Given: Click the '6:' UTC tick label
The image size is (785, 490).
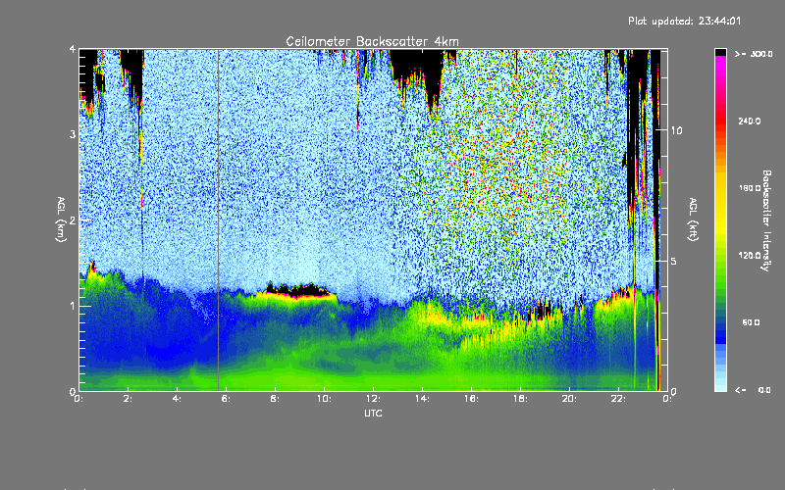Looking at the screenshot, I should click(x=227, y=399).
